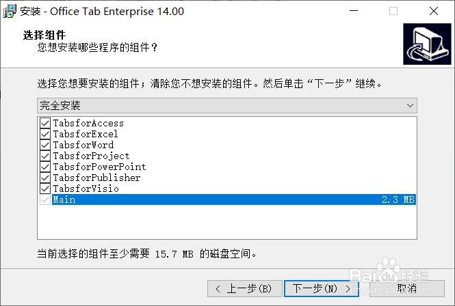Open the 完全安装 installation type dropdown

226,106
